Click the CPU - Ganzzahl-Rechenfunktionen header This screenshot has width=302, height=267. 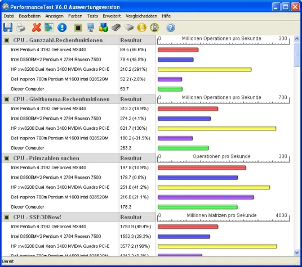58,40
